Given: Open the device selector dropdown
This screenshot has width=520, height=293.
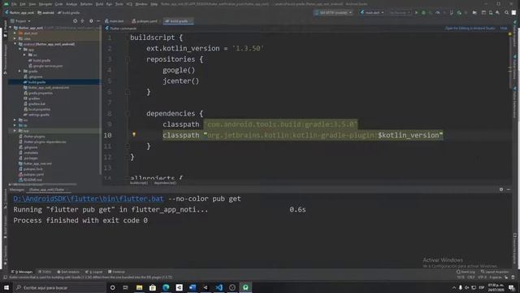Looking at the screenshot, I should pos(333,13).
